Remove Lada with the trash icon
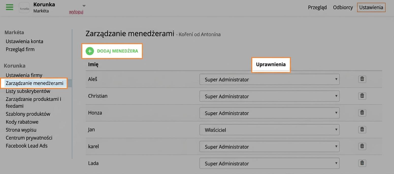This screenshot has width=394, height=174. 362,163
